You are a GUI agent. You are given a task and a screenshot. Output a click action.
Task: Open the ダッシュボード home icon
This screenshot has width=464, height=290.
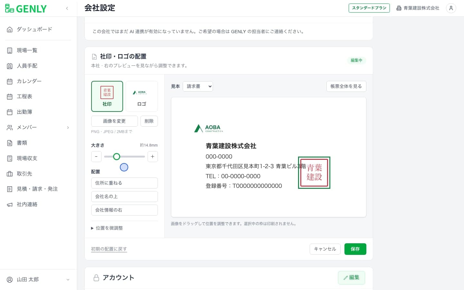10,29
